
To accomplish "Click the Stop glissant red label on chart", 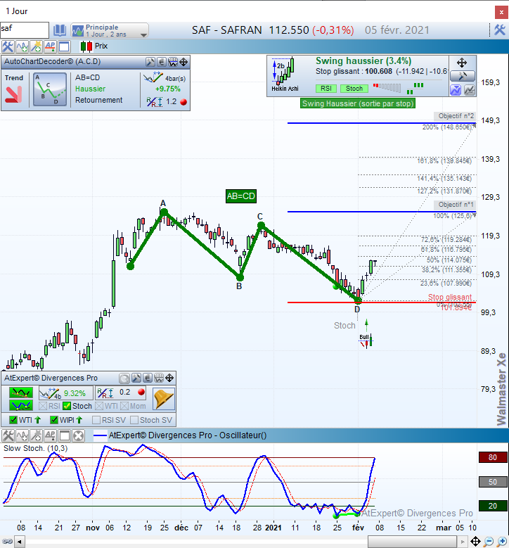I will pos(450,297).
